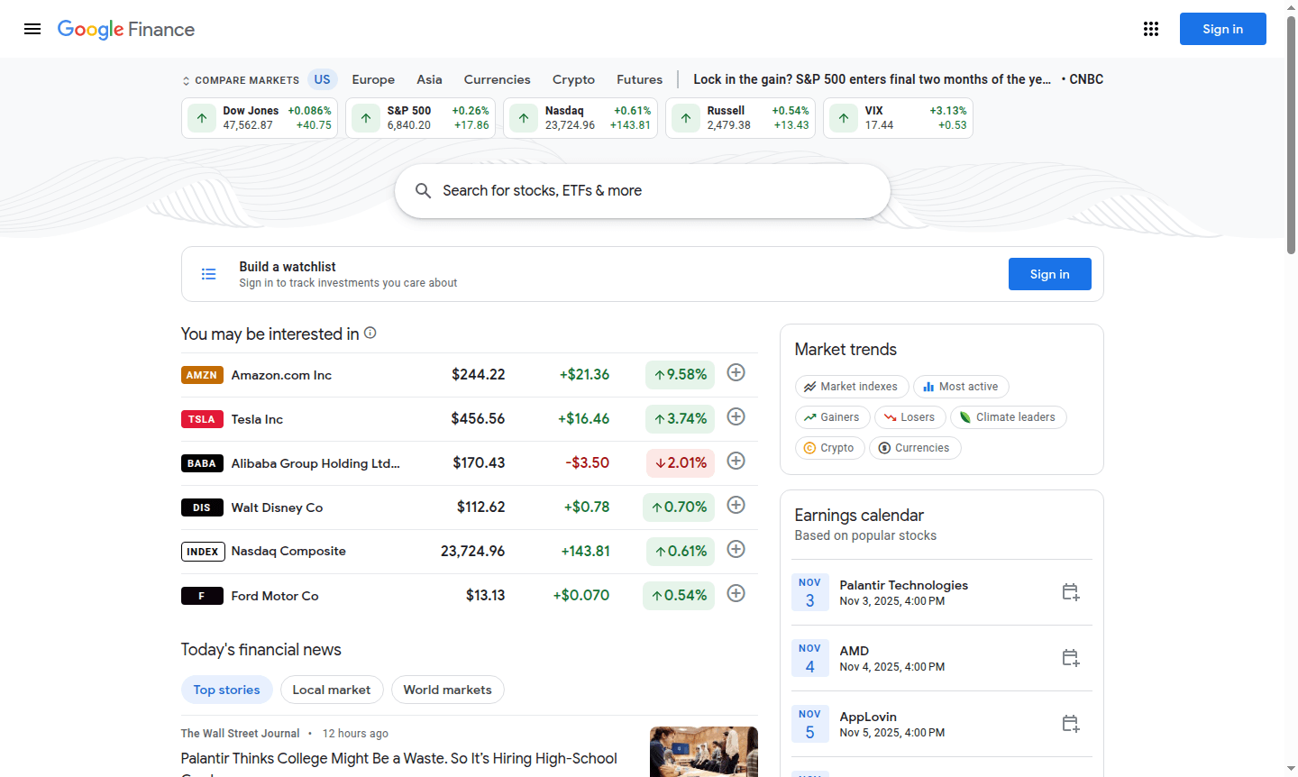
Task: Toggle the Gainers market trend chip
Action: [x=832, y=416]
